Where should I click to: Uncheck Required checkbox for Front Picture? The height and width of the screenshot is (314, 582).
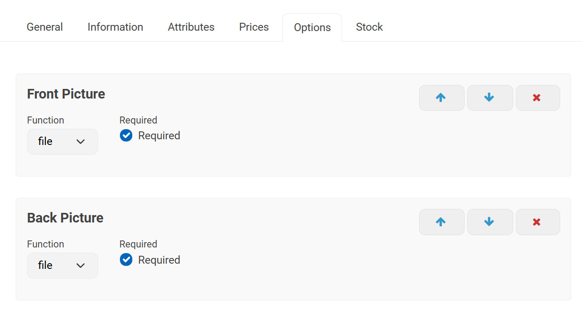(x=126, y=136)
